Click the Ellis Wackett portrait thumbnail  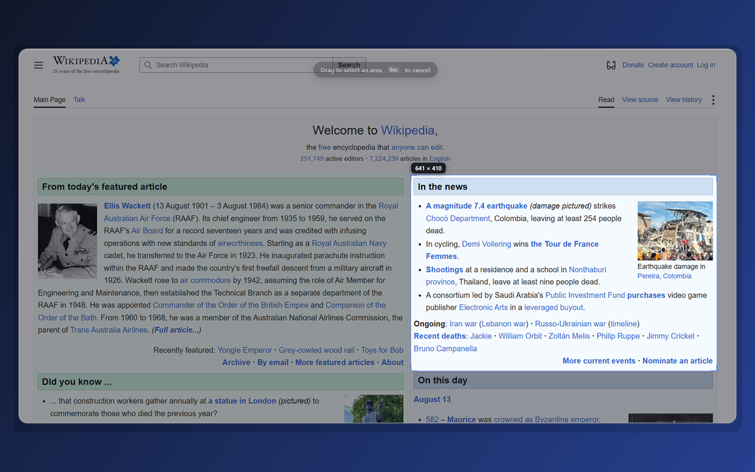point(67,241)
